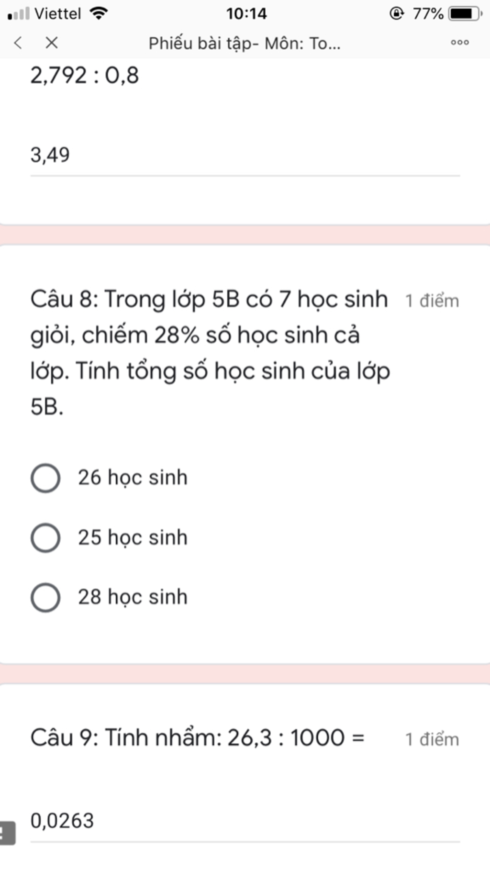The width and height of the screenshot is (490, 871).
Task: Select the 26 học sinh option
Action: tap(110, 478)
